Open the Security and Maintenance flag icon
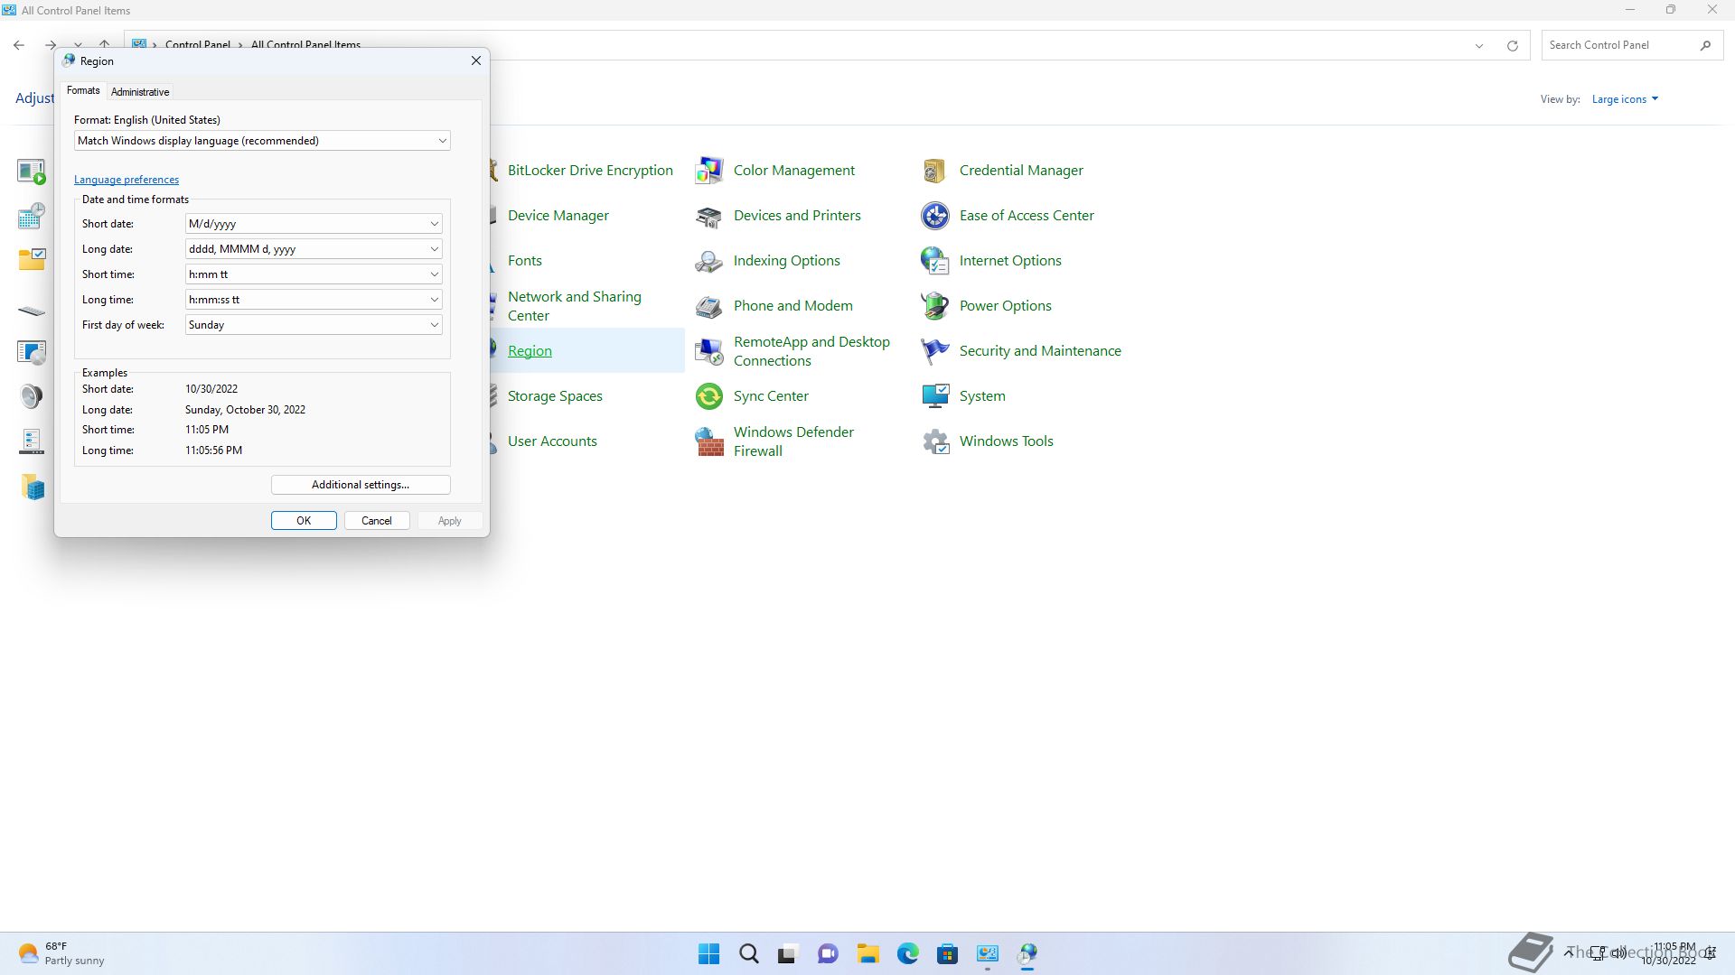 (x=935, y=351)
